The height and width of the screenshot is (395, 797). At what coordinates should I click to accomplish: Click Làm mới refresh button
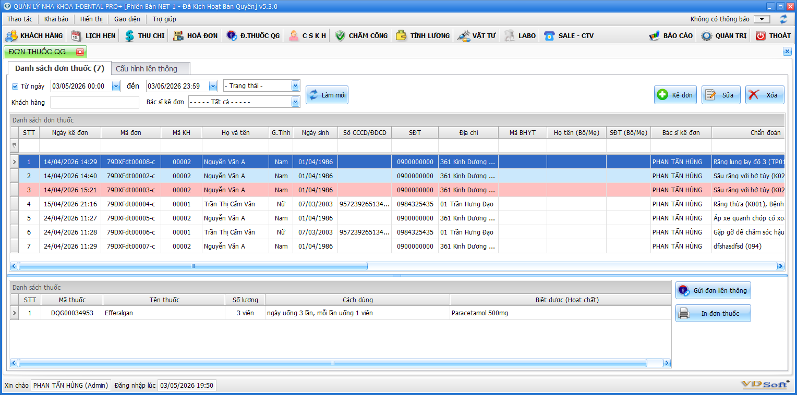[x=327, y=95]
